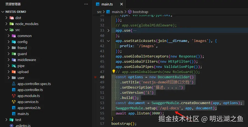
Task: Expand the middleware folder chevron
Action: pyautogui.click(x=9, y=60)
